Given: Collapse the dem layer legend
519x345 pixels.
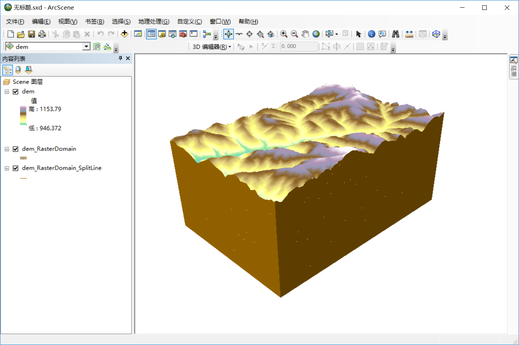Looking at the screenshot, I should coord(7,92).
